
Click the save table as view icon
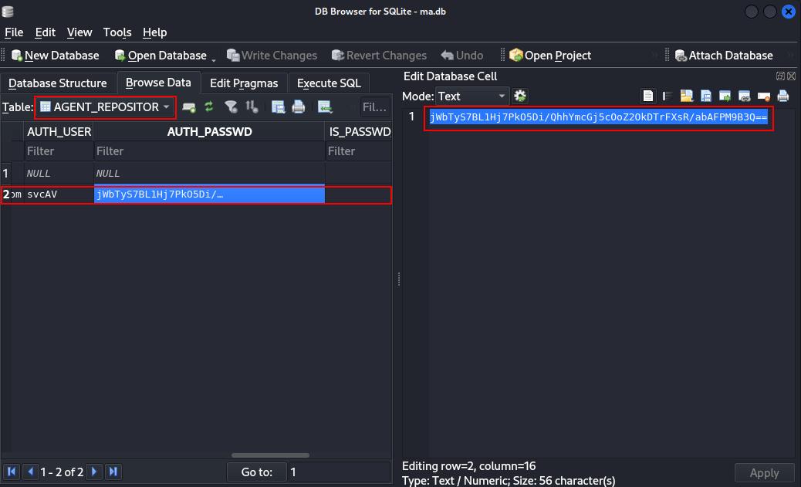(x=278, y=107)
